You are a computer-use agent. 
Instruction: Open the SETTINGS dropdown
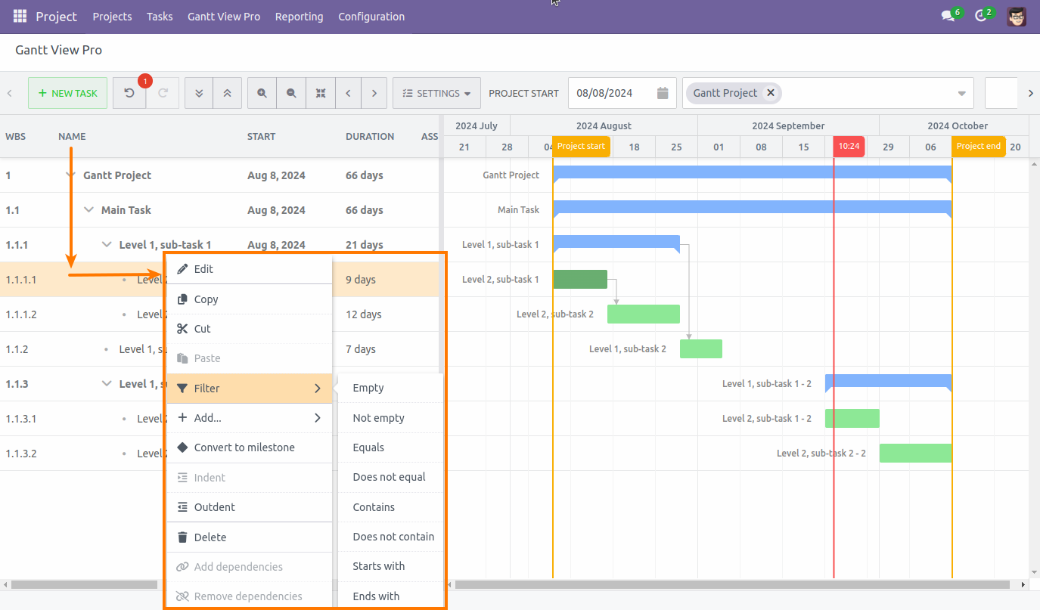[x=436, y=92]
